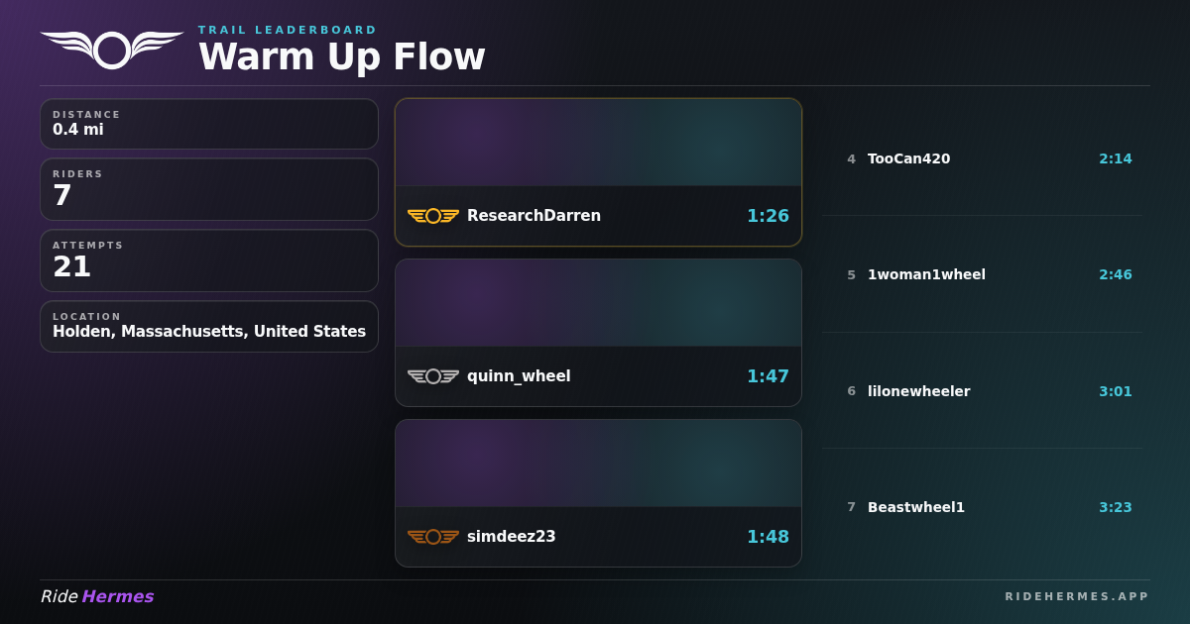
Task: Click the gold medal icon beside ResearchDarren
Action: (433, 216)
